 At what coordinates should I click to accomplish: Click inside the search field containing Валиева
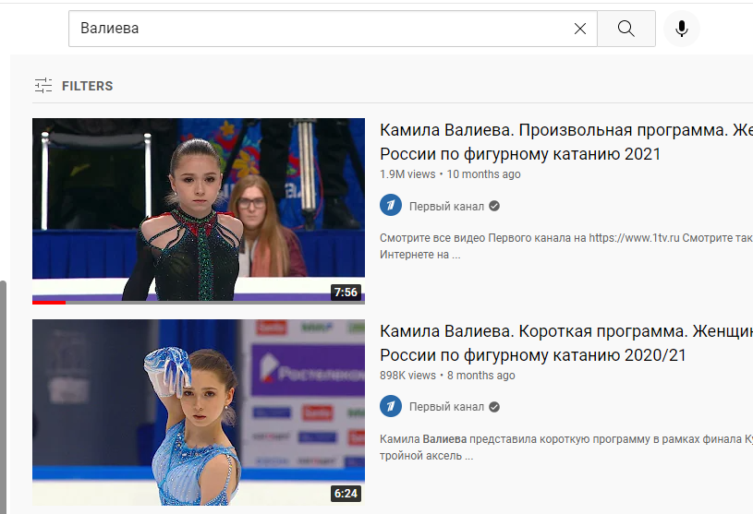coord(322,29)
